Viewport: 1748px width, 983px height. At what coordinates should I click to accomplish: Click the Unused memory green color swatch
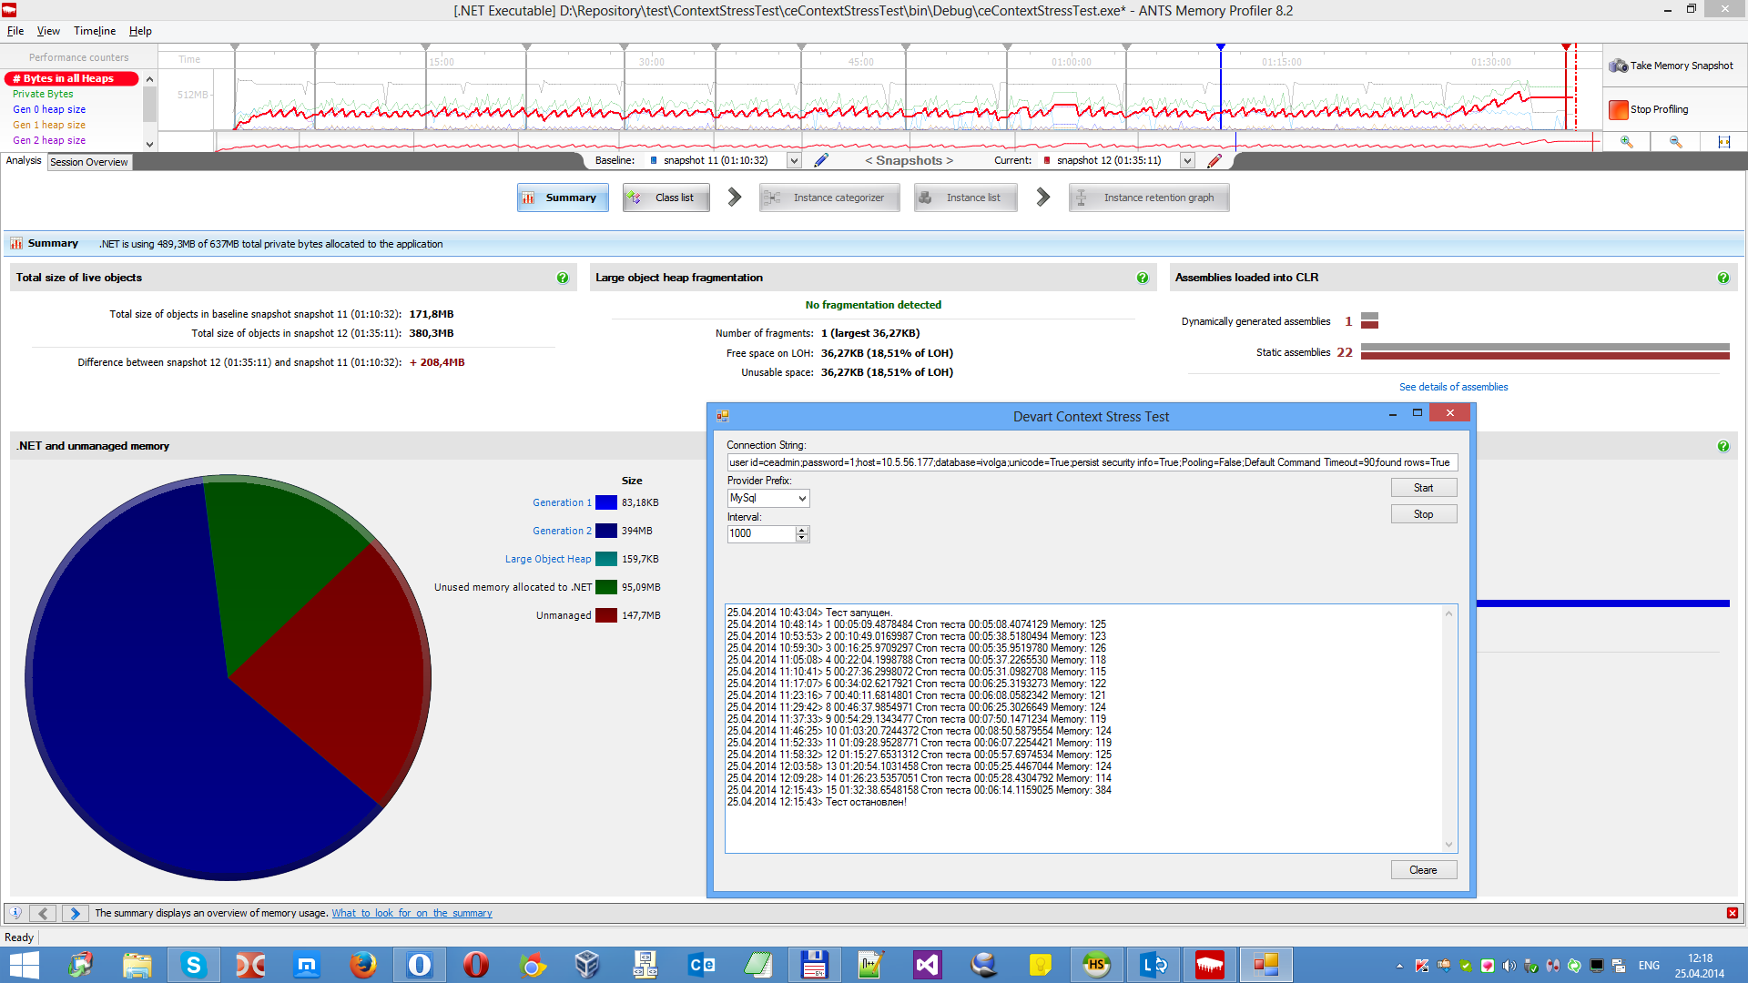[606, 587]
